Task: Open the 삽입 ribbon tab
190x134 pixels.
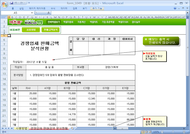Action: click(x=22, y=8)
